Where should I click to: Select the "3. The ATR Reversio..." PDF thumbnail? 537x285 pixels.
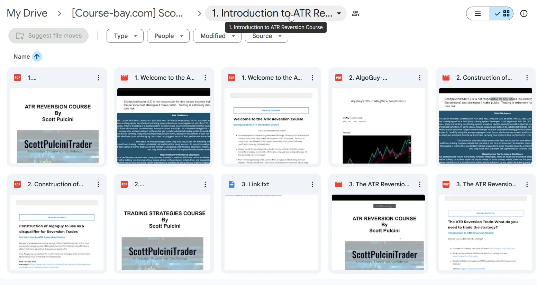(x=486, y=232)
